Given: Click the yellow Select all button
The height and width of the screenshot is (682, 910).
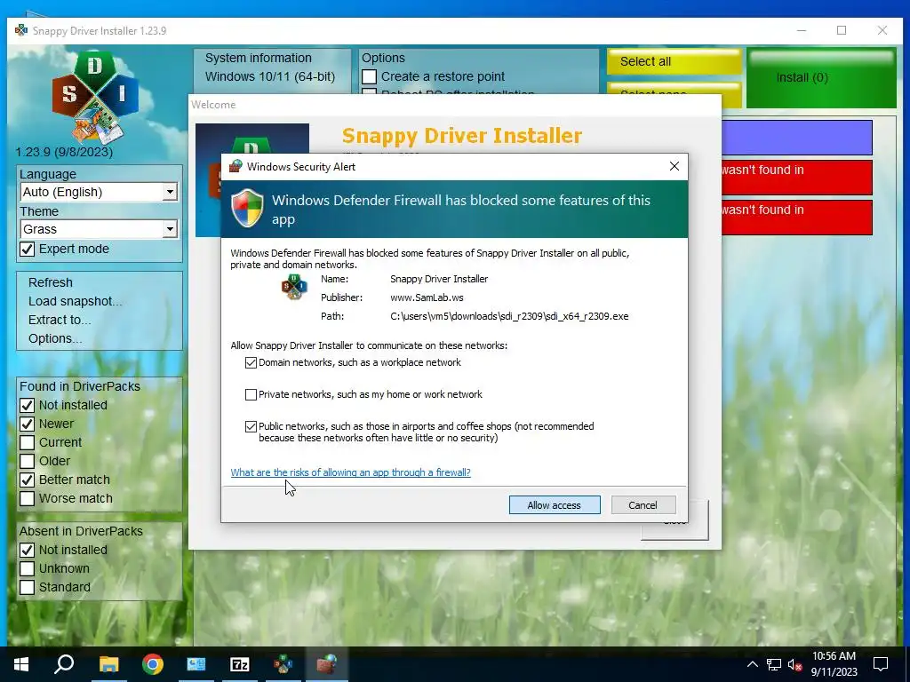Looking at the screenshot, I should point(674,61).
